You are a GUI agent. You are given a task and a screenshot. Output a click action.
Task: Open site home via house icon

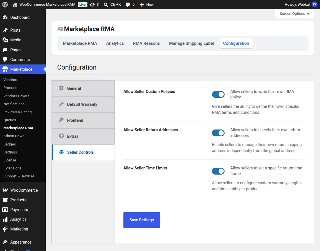[x=15, y=5]
